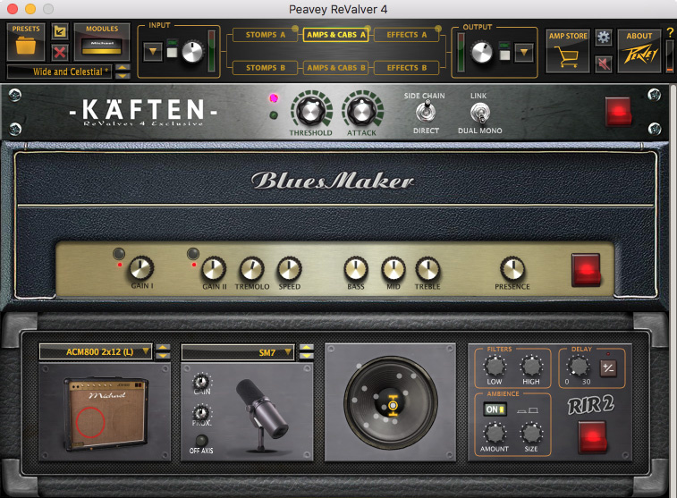Click the Gain I knob

click(141, 268)
